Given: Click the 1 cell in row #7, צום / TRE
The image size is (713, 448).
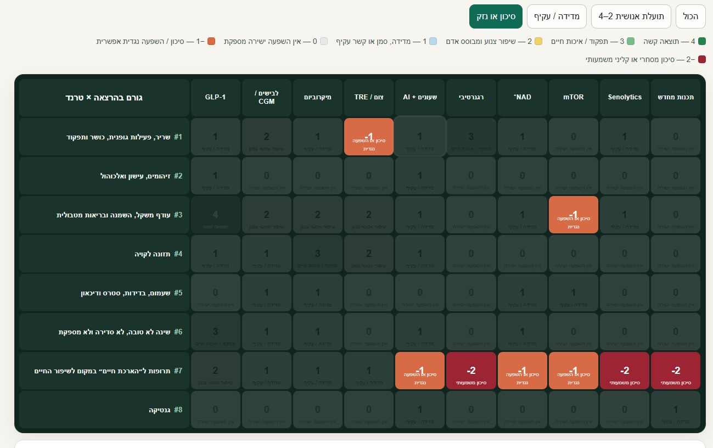Looking at the screenshot, I should click(x=369, y=371).
